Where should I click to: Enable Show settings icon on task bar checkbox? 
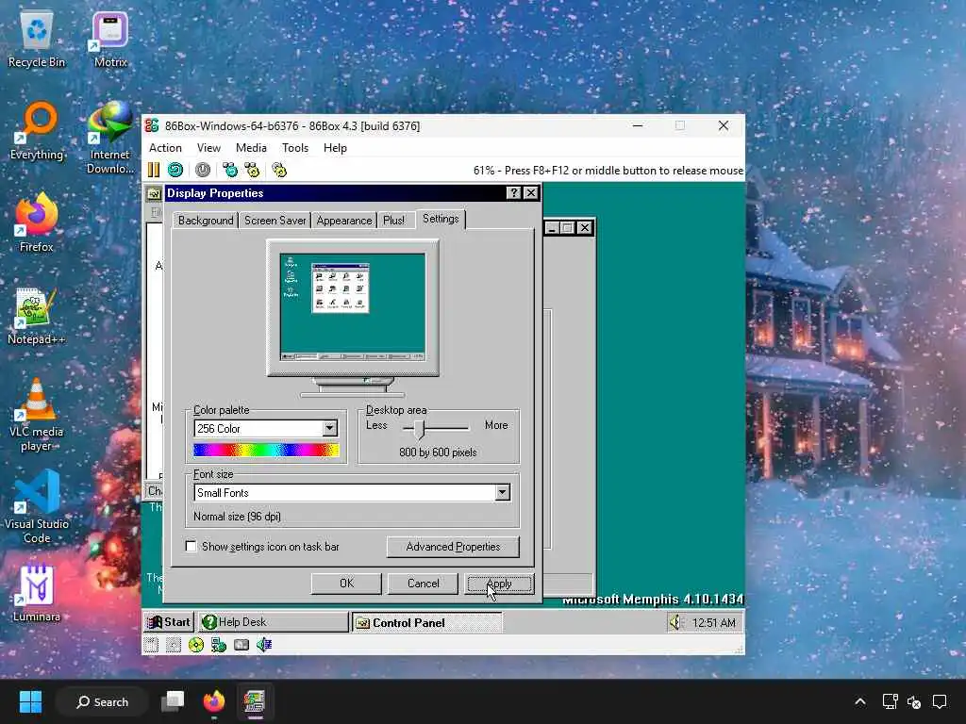[192, 546]
